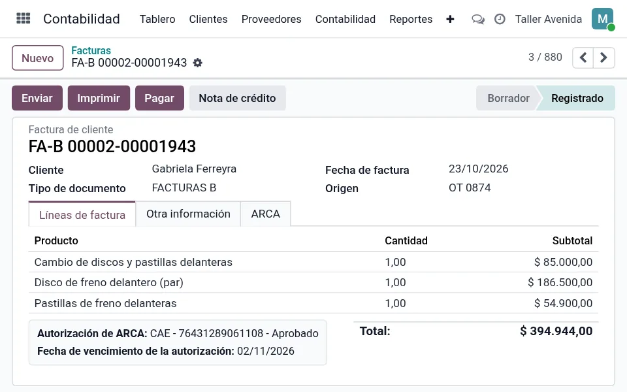This screenshot has width=627, height=392.
Task: Click the subtotal $ 54.900,00
Action: [563, 303]
